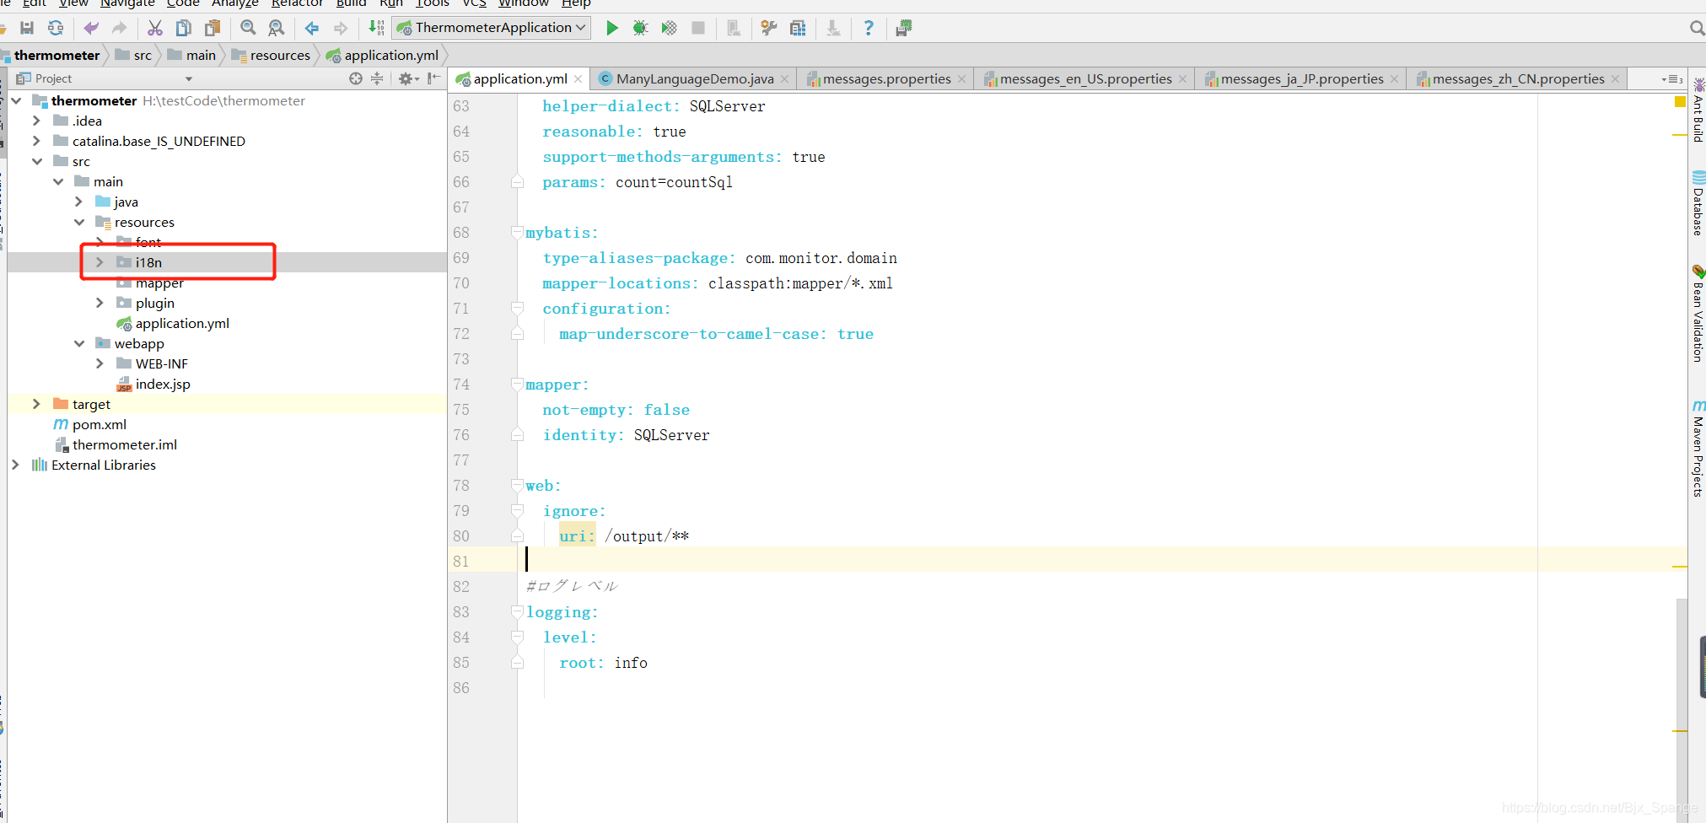
Task: Click the Stop square icon
Action: 698,28
